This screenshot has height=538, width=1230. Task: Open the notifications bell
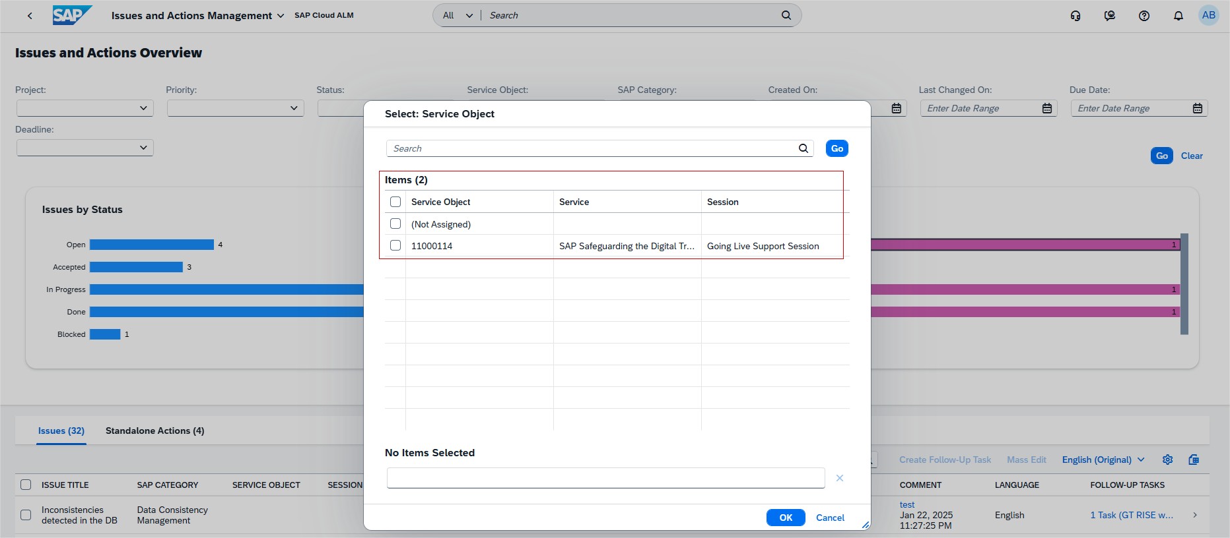(1178, 16)
